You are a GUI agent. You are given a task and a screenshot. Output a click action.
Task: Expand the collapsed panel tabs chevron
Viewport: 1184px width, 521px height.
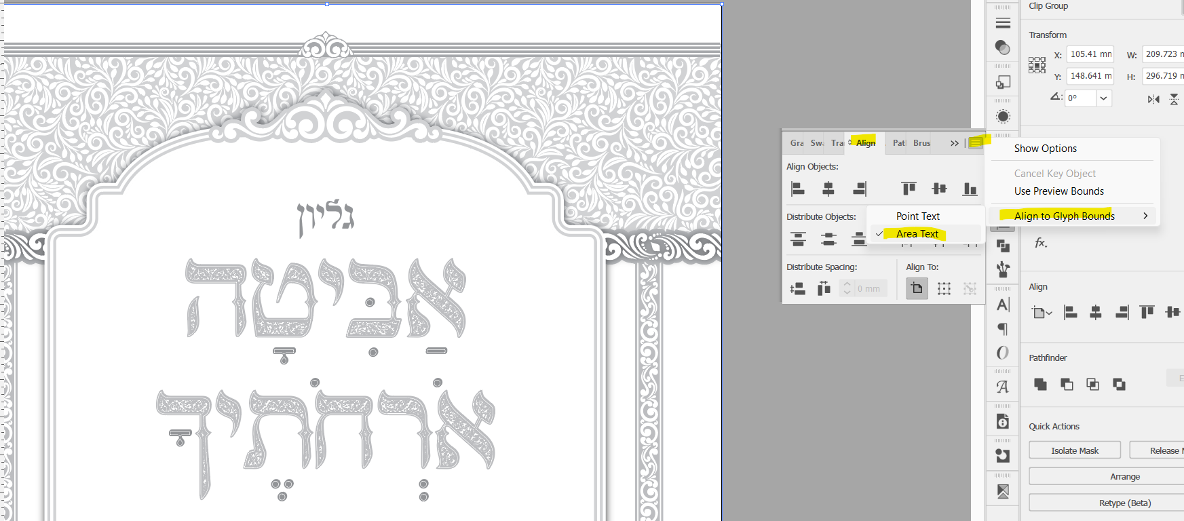tap(955, 143)
